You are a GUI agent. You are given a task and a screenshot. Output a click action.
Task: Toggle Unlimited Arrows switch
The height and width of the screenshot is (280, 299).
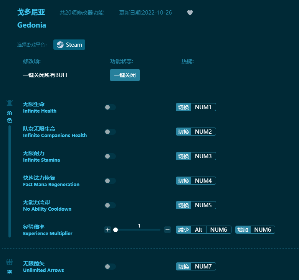pyautogui.click(x=110, y=267)
